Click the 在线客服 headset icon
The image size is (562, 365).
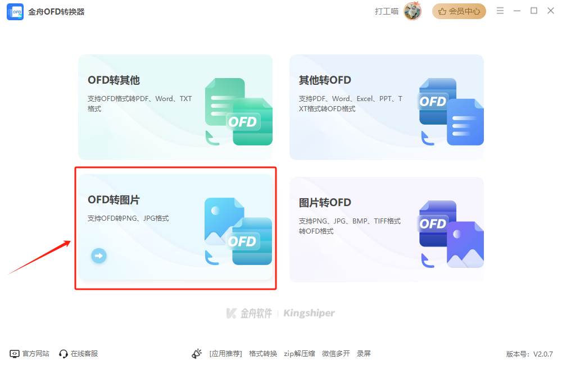pos(62,353)
